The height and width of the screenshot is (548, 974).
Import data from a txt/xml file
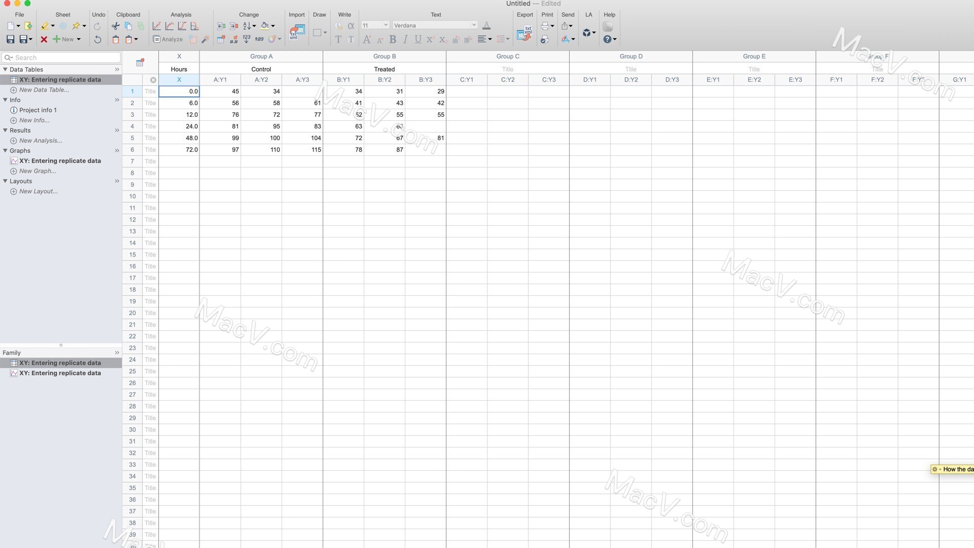coord(296,32)
